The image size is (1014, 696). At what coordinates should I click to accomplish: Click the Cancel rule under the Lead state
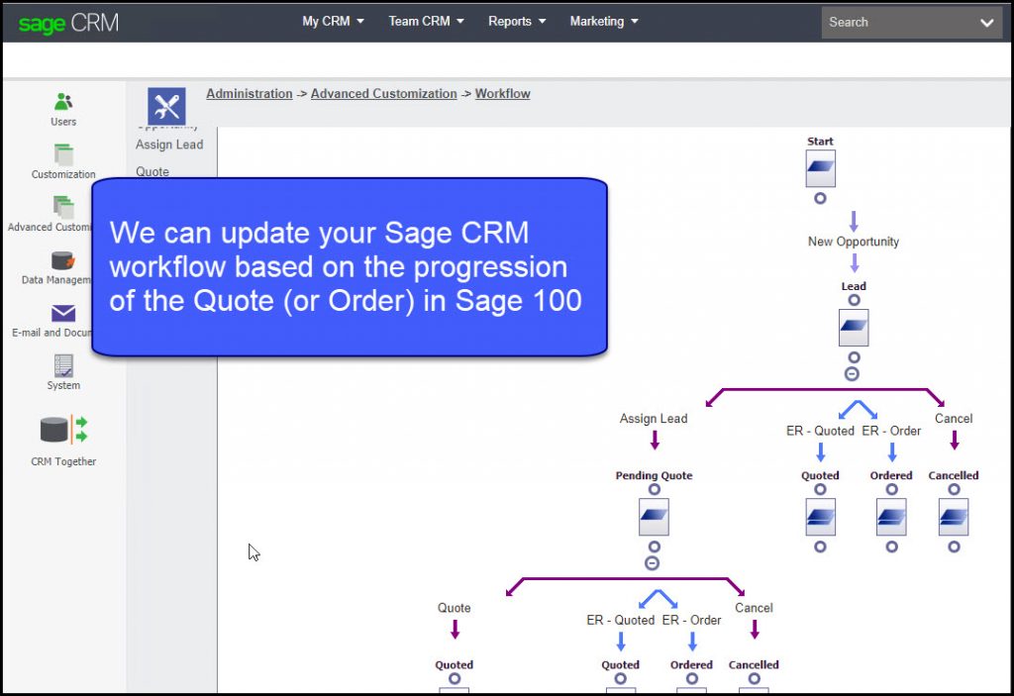954,419
